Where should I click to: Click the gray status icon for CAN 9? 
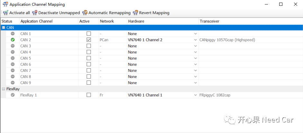pyautogui.click(x=13, y=83)
